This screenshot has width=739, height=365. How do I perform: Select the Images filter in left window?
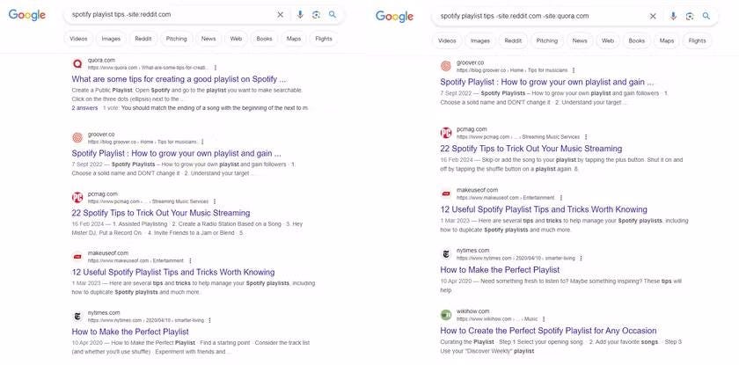(x=111, y=39)
